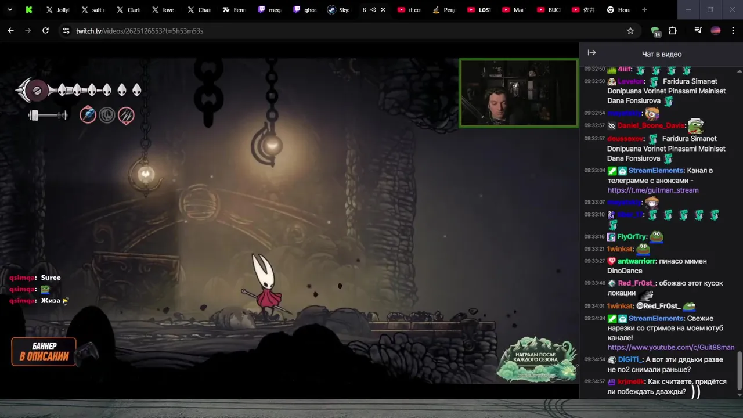Open the Extensions puzzle menu

coord(673,31)
